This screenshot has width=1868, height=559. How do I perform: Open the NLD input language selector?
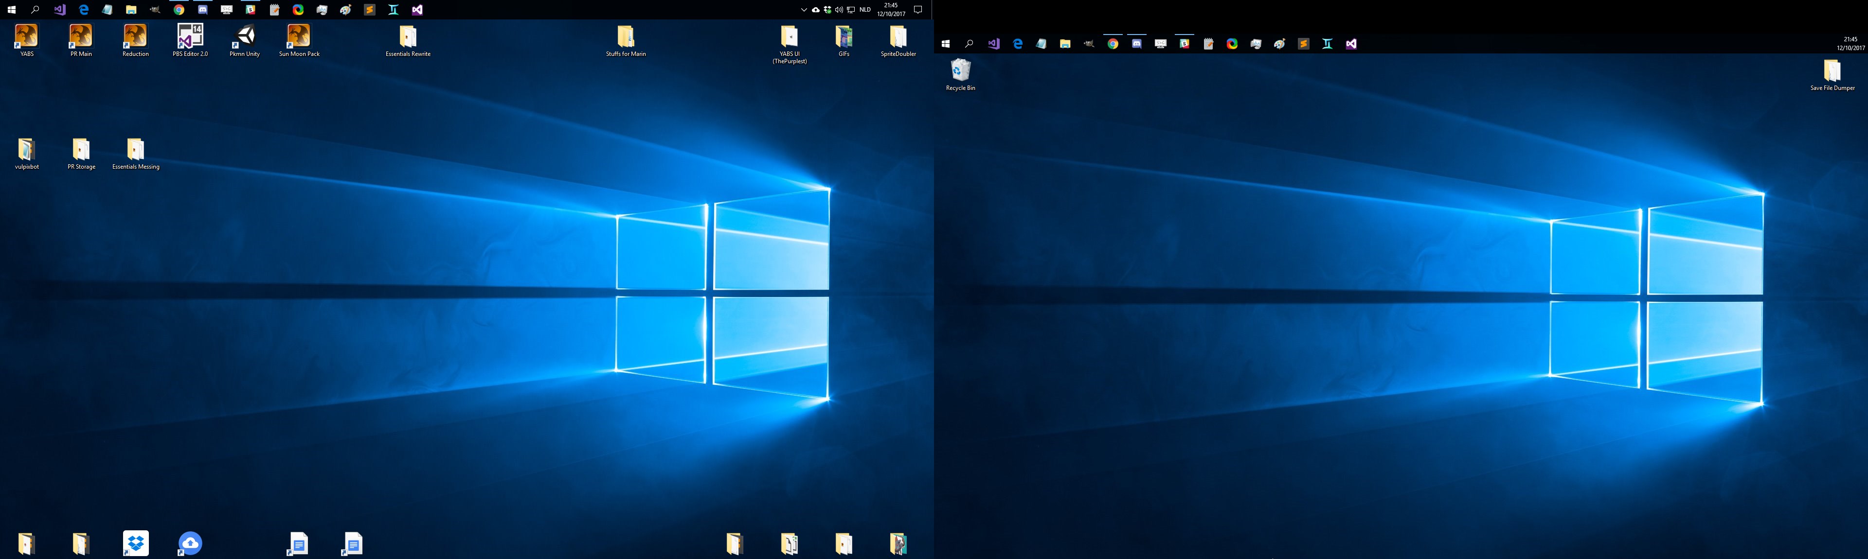point(865,10)
